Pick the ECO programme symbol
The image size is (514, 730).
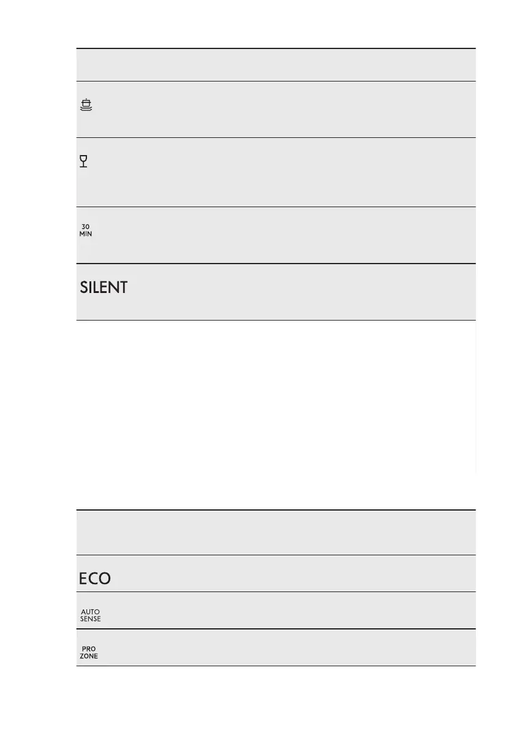(x=95, y=579)
